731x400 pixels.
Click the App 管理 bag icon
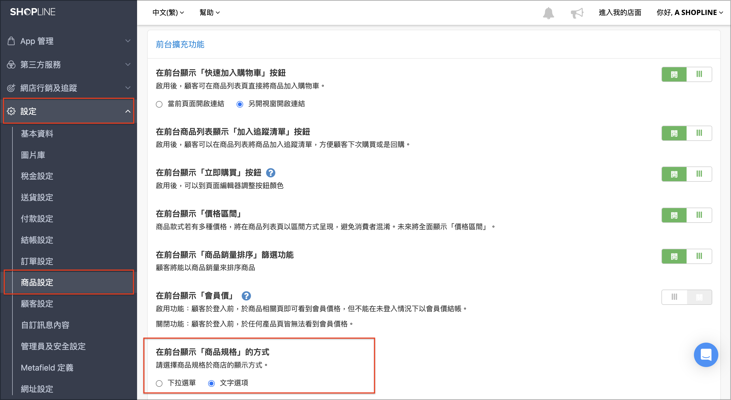(11, 41)
